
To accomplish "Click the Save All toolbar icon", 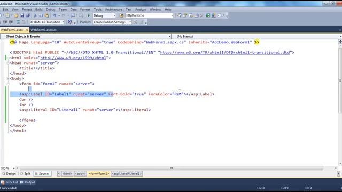I will 28,15.
